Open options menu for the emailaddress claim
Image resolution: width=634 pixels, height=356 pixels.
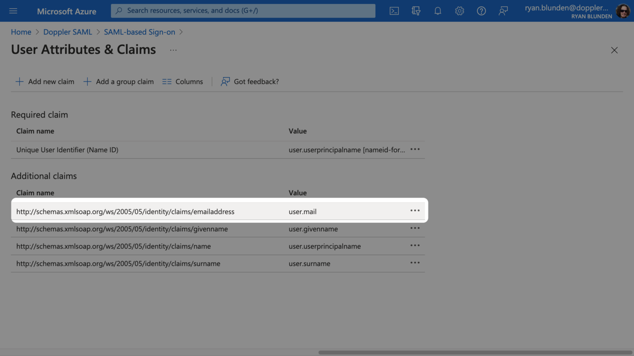[x=415, y=211]
